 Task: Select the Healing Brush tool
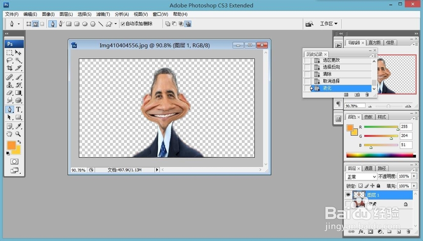click(x=10, y=77)
